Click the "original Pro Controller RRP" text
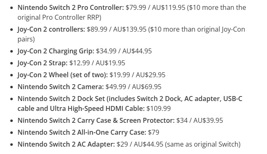This screenshot has width=267, height=154. 59,17
